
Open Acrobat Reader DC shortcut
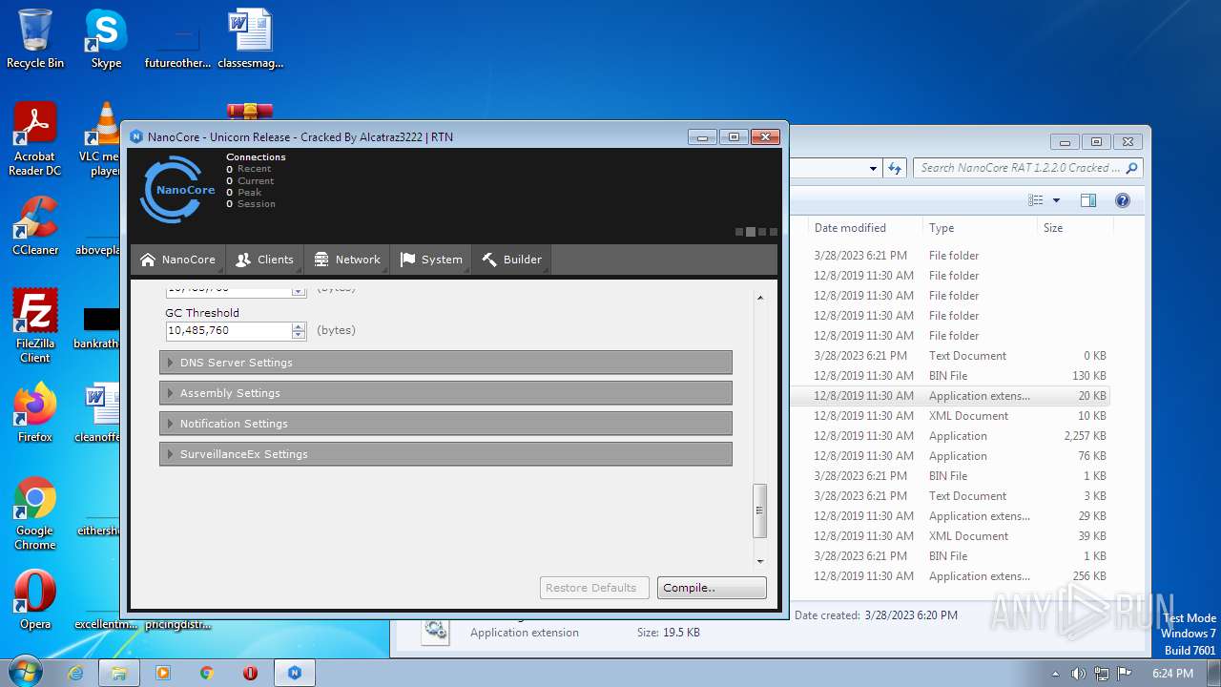35,139
